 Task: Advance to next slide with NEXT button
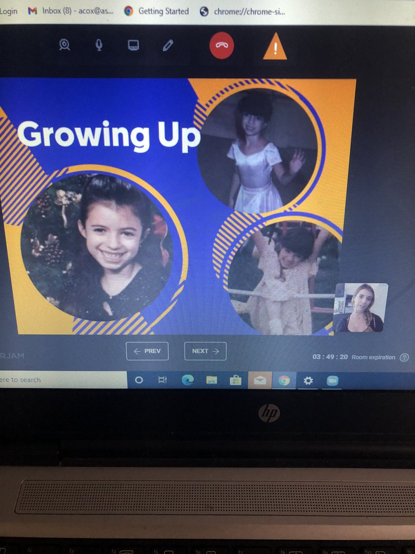coord(205,351)
